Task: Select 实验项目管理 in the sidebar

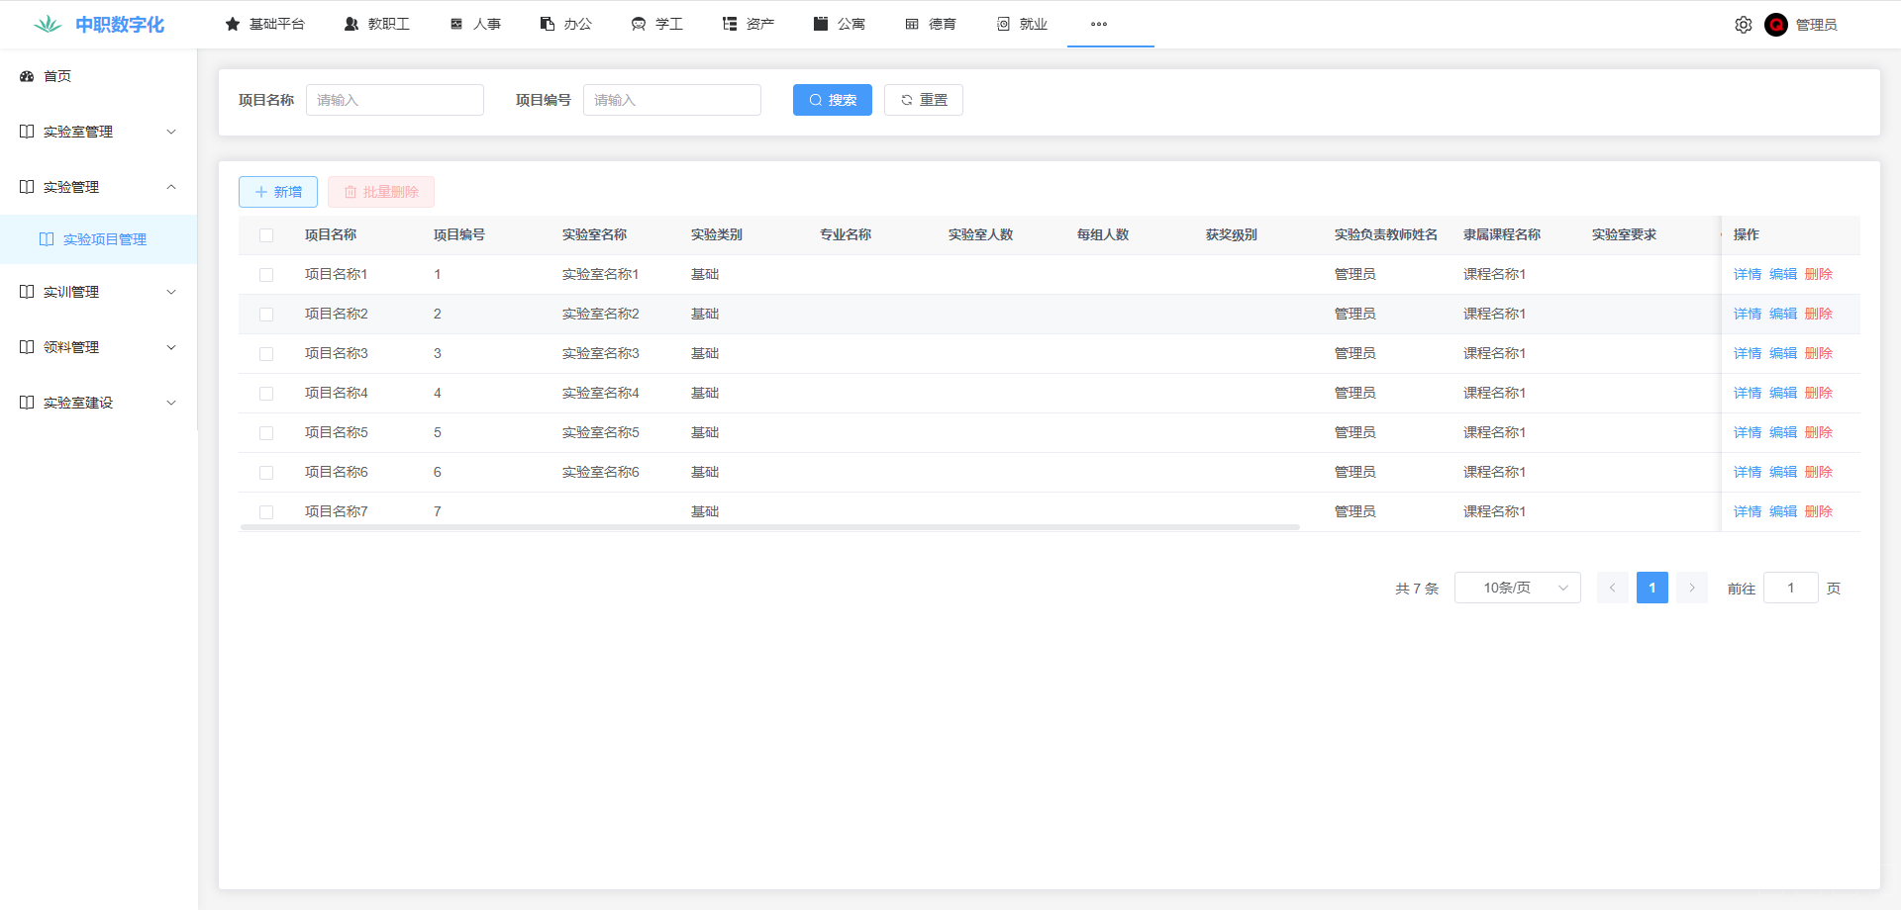Action: (104, 239)
